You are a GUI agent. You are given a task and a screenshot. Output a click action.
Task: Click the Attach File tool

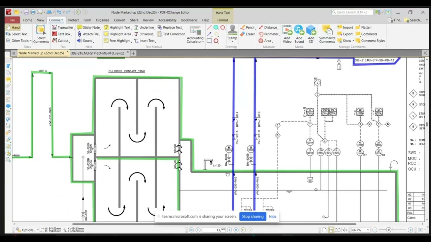(x=88, y=34)
